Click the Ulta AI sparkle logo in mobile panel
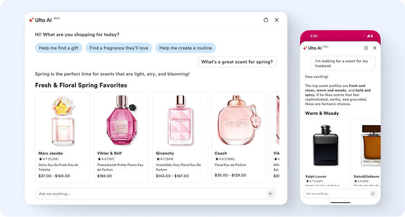The height and width of the screenshot is (217, 405). (x=305, y=48)
